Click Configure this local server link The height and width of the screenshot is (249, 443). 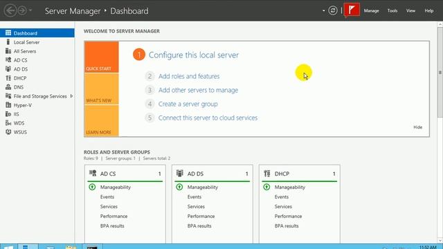(194, 55)
